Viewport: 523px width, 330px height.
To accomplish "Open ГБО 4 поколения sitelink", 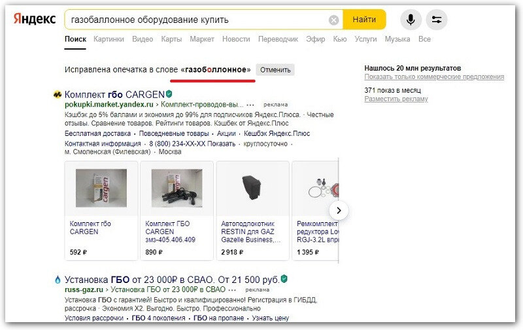I will (x=158, y=318).
